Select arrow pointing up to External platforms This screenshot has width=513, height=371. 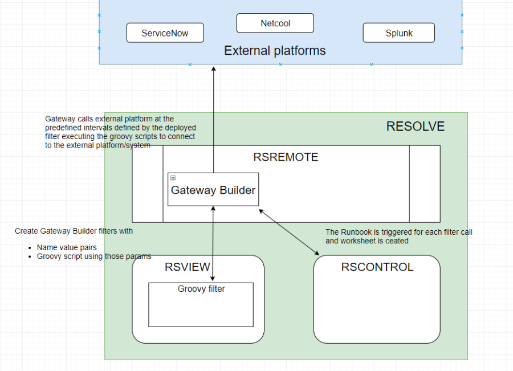click(x=214, y=114)
